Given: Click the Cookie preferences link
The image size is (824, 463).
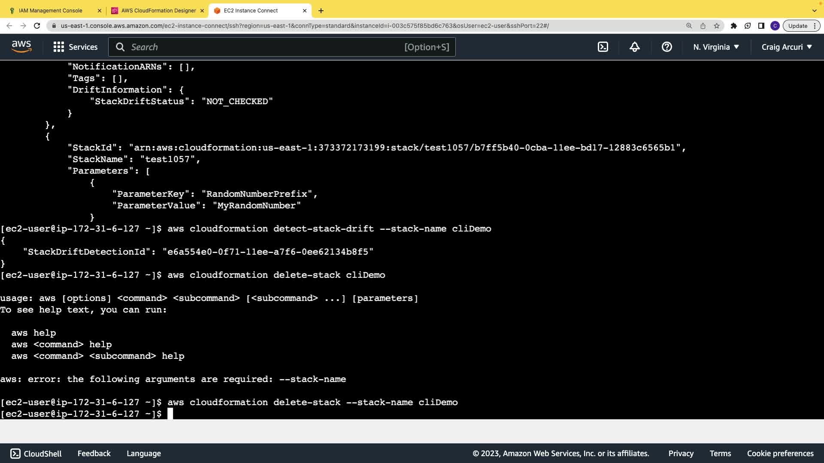Looking at the screenshot, I should [x=780, y=454].
